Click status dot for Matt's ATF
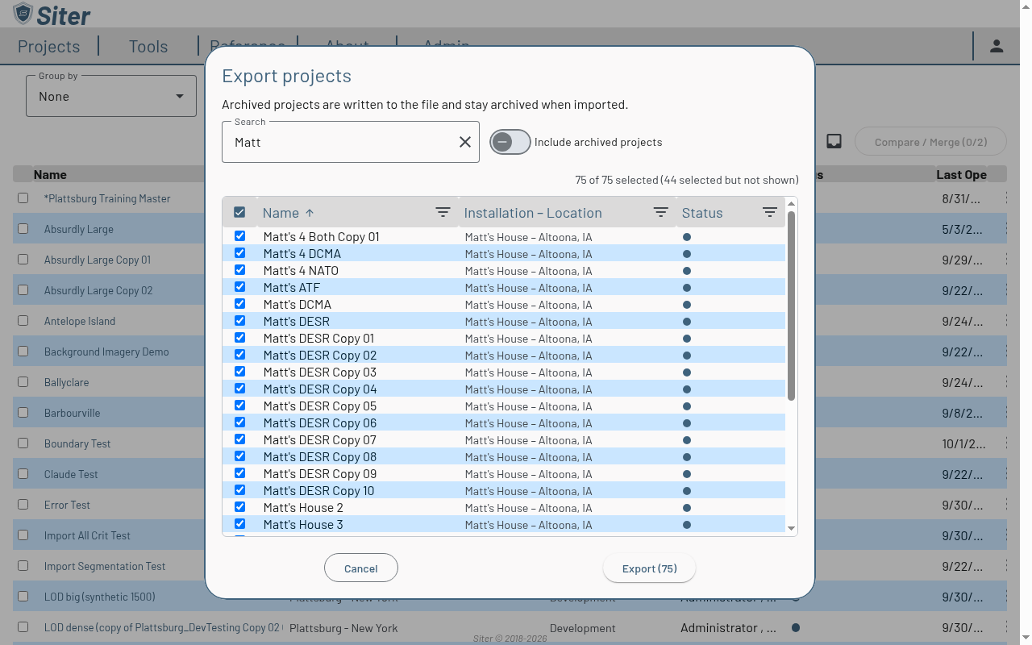 click(687, 288)
